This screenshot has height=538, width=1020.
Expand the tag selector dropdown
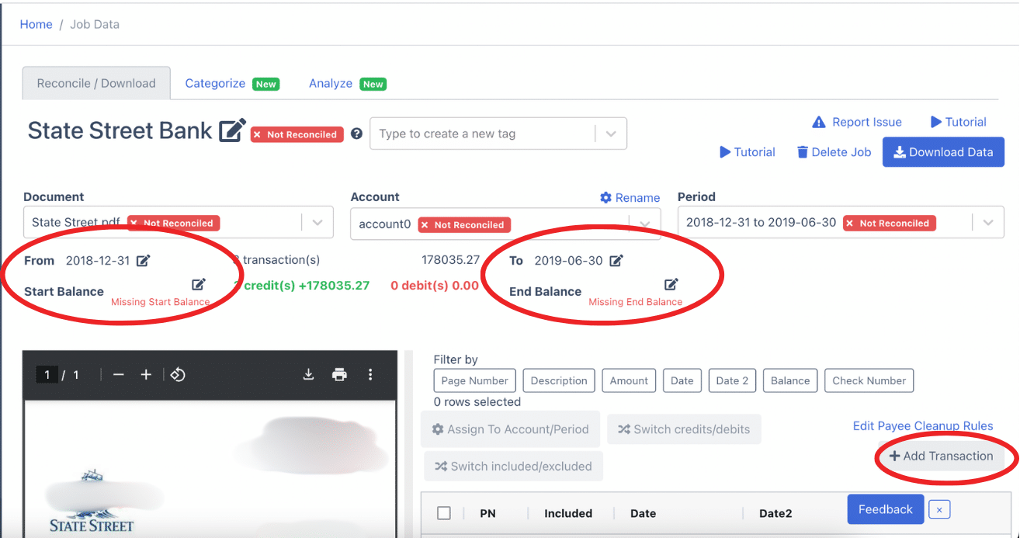(611, 134)
